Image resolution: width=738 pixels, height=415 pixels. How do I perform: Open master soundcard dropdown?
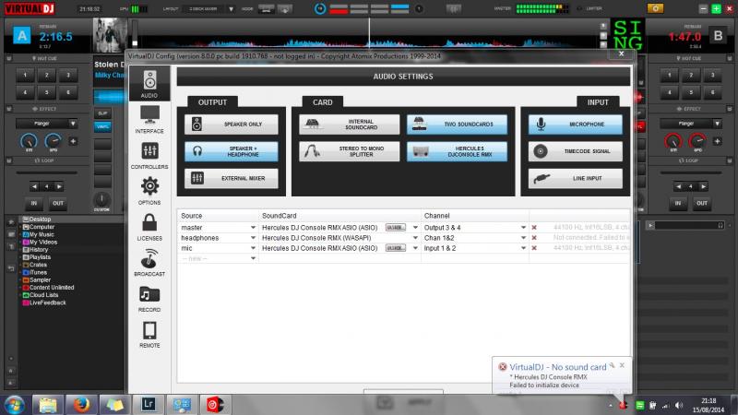pos(415,227)
